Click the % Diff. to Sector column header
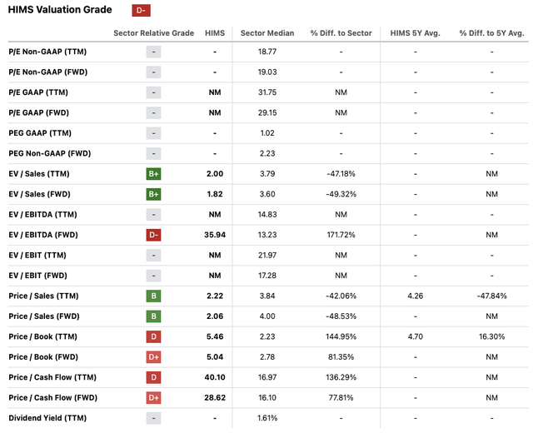Screen dimensions: 533x433 tap(341, 33)
